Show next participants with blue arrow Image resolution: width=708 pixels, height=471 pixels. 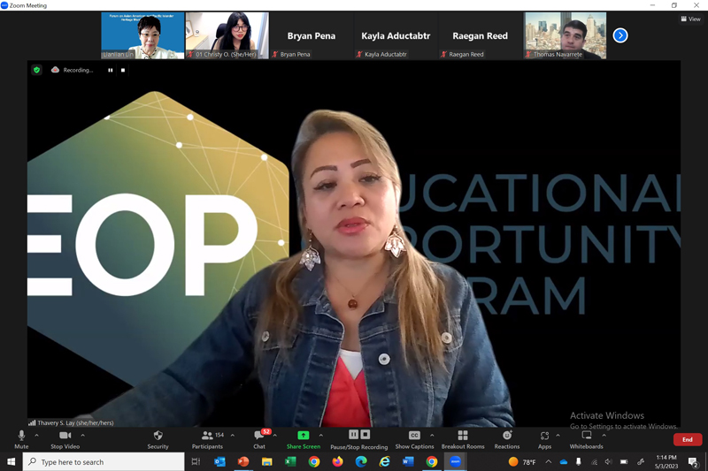[620, 35]
